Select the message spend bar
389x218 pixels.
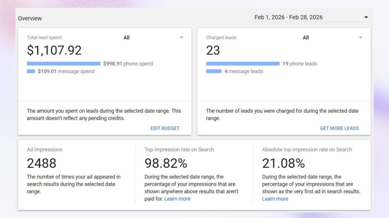(x=30, y=71)
